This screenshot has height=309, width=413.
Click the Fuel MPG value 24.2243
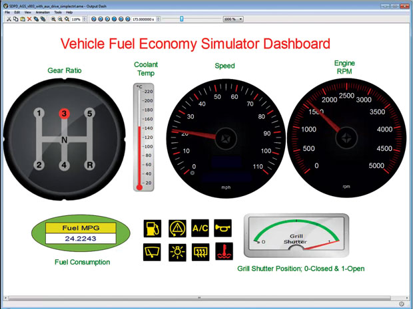pos(81,239)
